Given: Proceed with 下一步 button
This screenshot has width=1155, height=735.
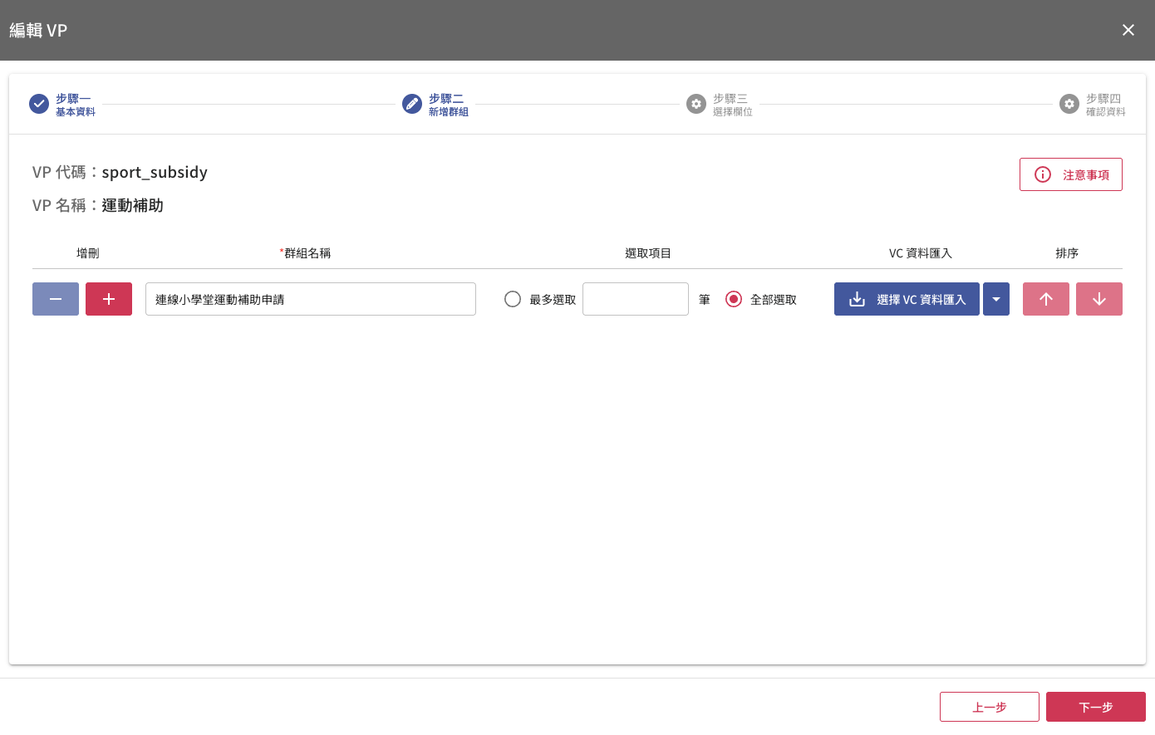Looking at the screenshot, I should tap(1095, 707).
